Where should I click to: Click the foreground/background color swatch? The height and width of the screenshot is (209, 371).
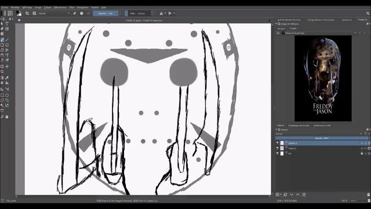point(19,13)
